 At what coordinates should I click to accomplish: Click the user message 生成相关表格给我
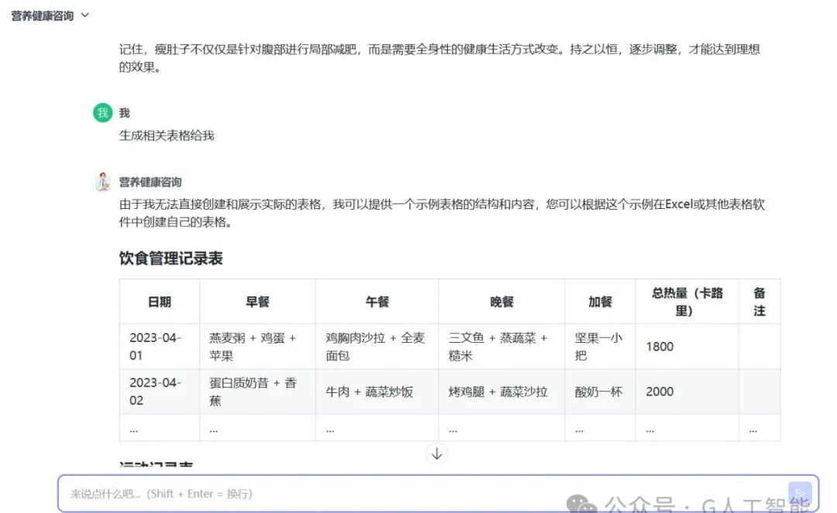click(167, 135)
